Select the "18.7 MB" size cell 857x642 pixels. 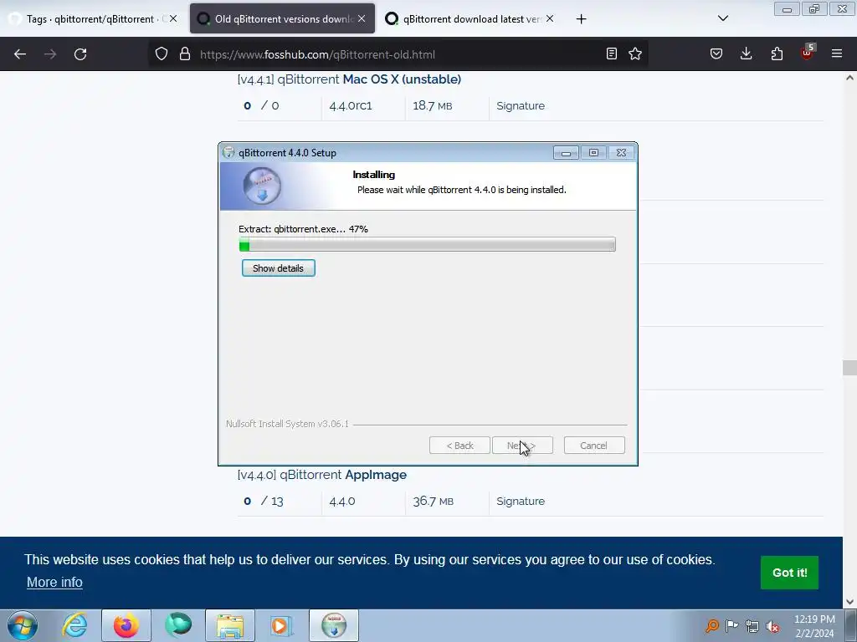coord(433,106)
